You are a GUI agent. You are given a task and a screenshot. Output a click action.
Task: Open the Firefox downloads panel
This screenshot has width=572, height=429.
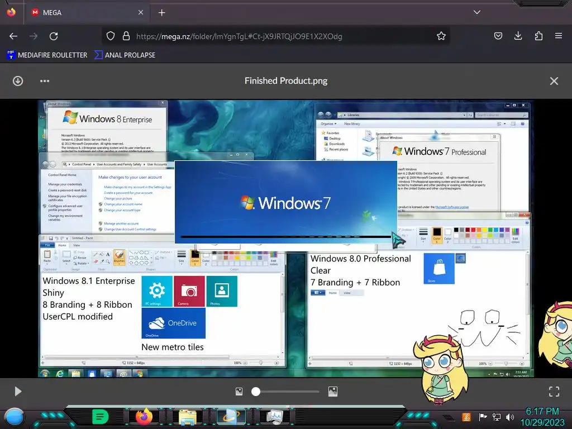point(518,36)
